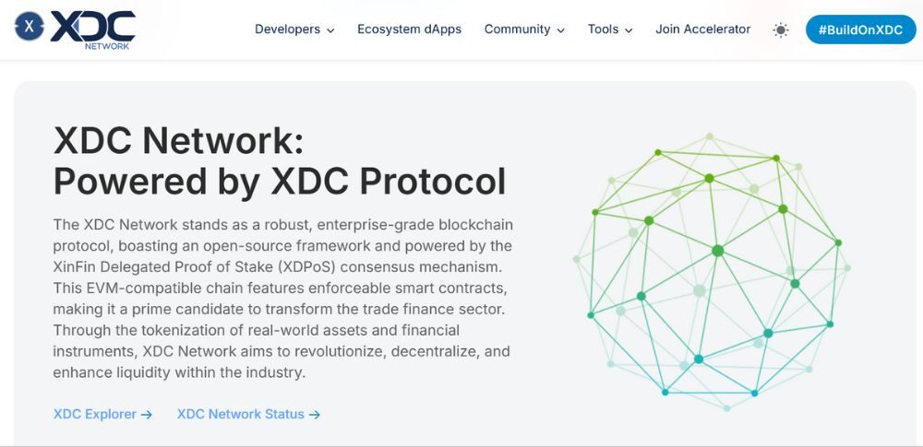This screenshot has width=923, height=447.
Task: Click the 'XDC Network:' heading text
Action: [x=178, y=140]
